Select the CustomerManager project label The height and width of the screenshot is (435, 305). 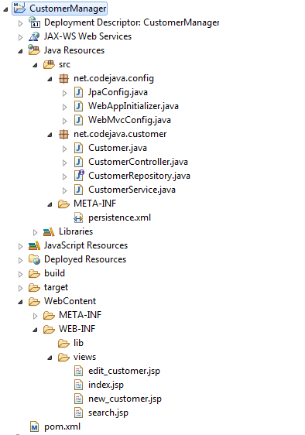[67, 9]
